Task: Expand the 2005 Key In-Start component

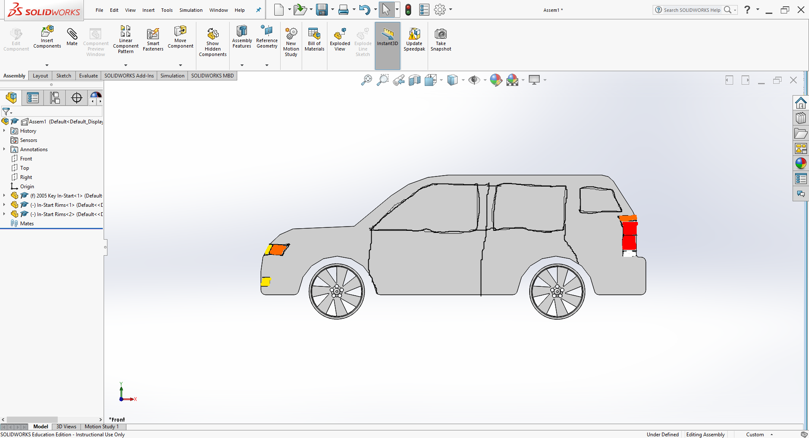Action: coord(4,196)
